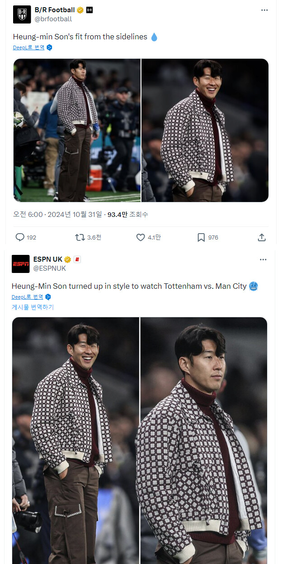Click the translate post link on ESPN tweet

[x=33, y=307]
